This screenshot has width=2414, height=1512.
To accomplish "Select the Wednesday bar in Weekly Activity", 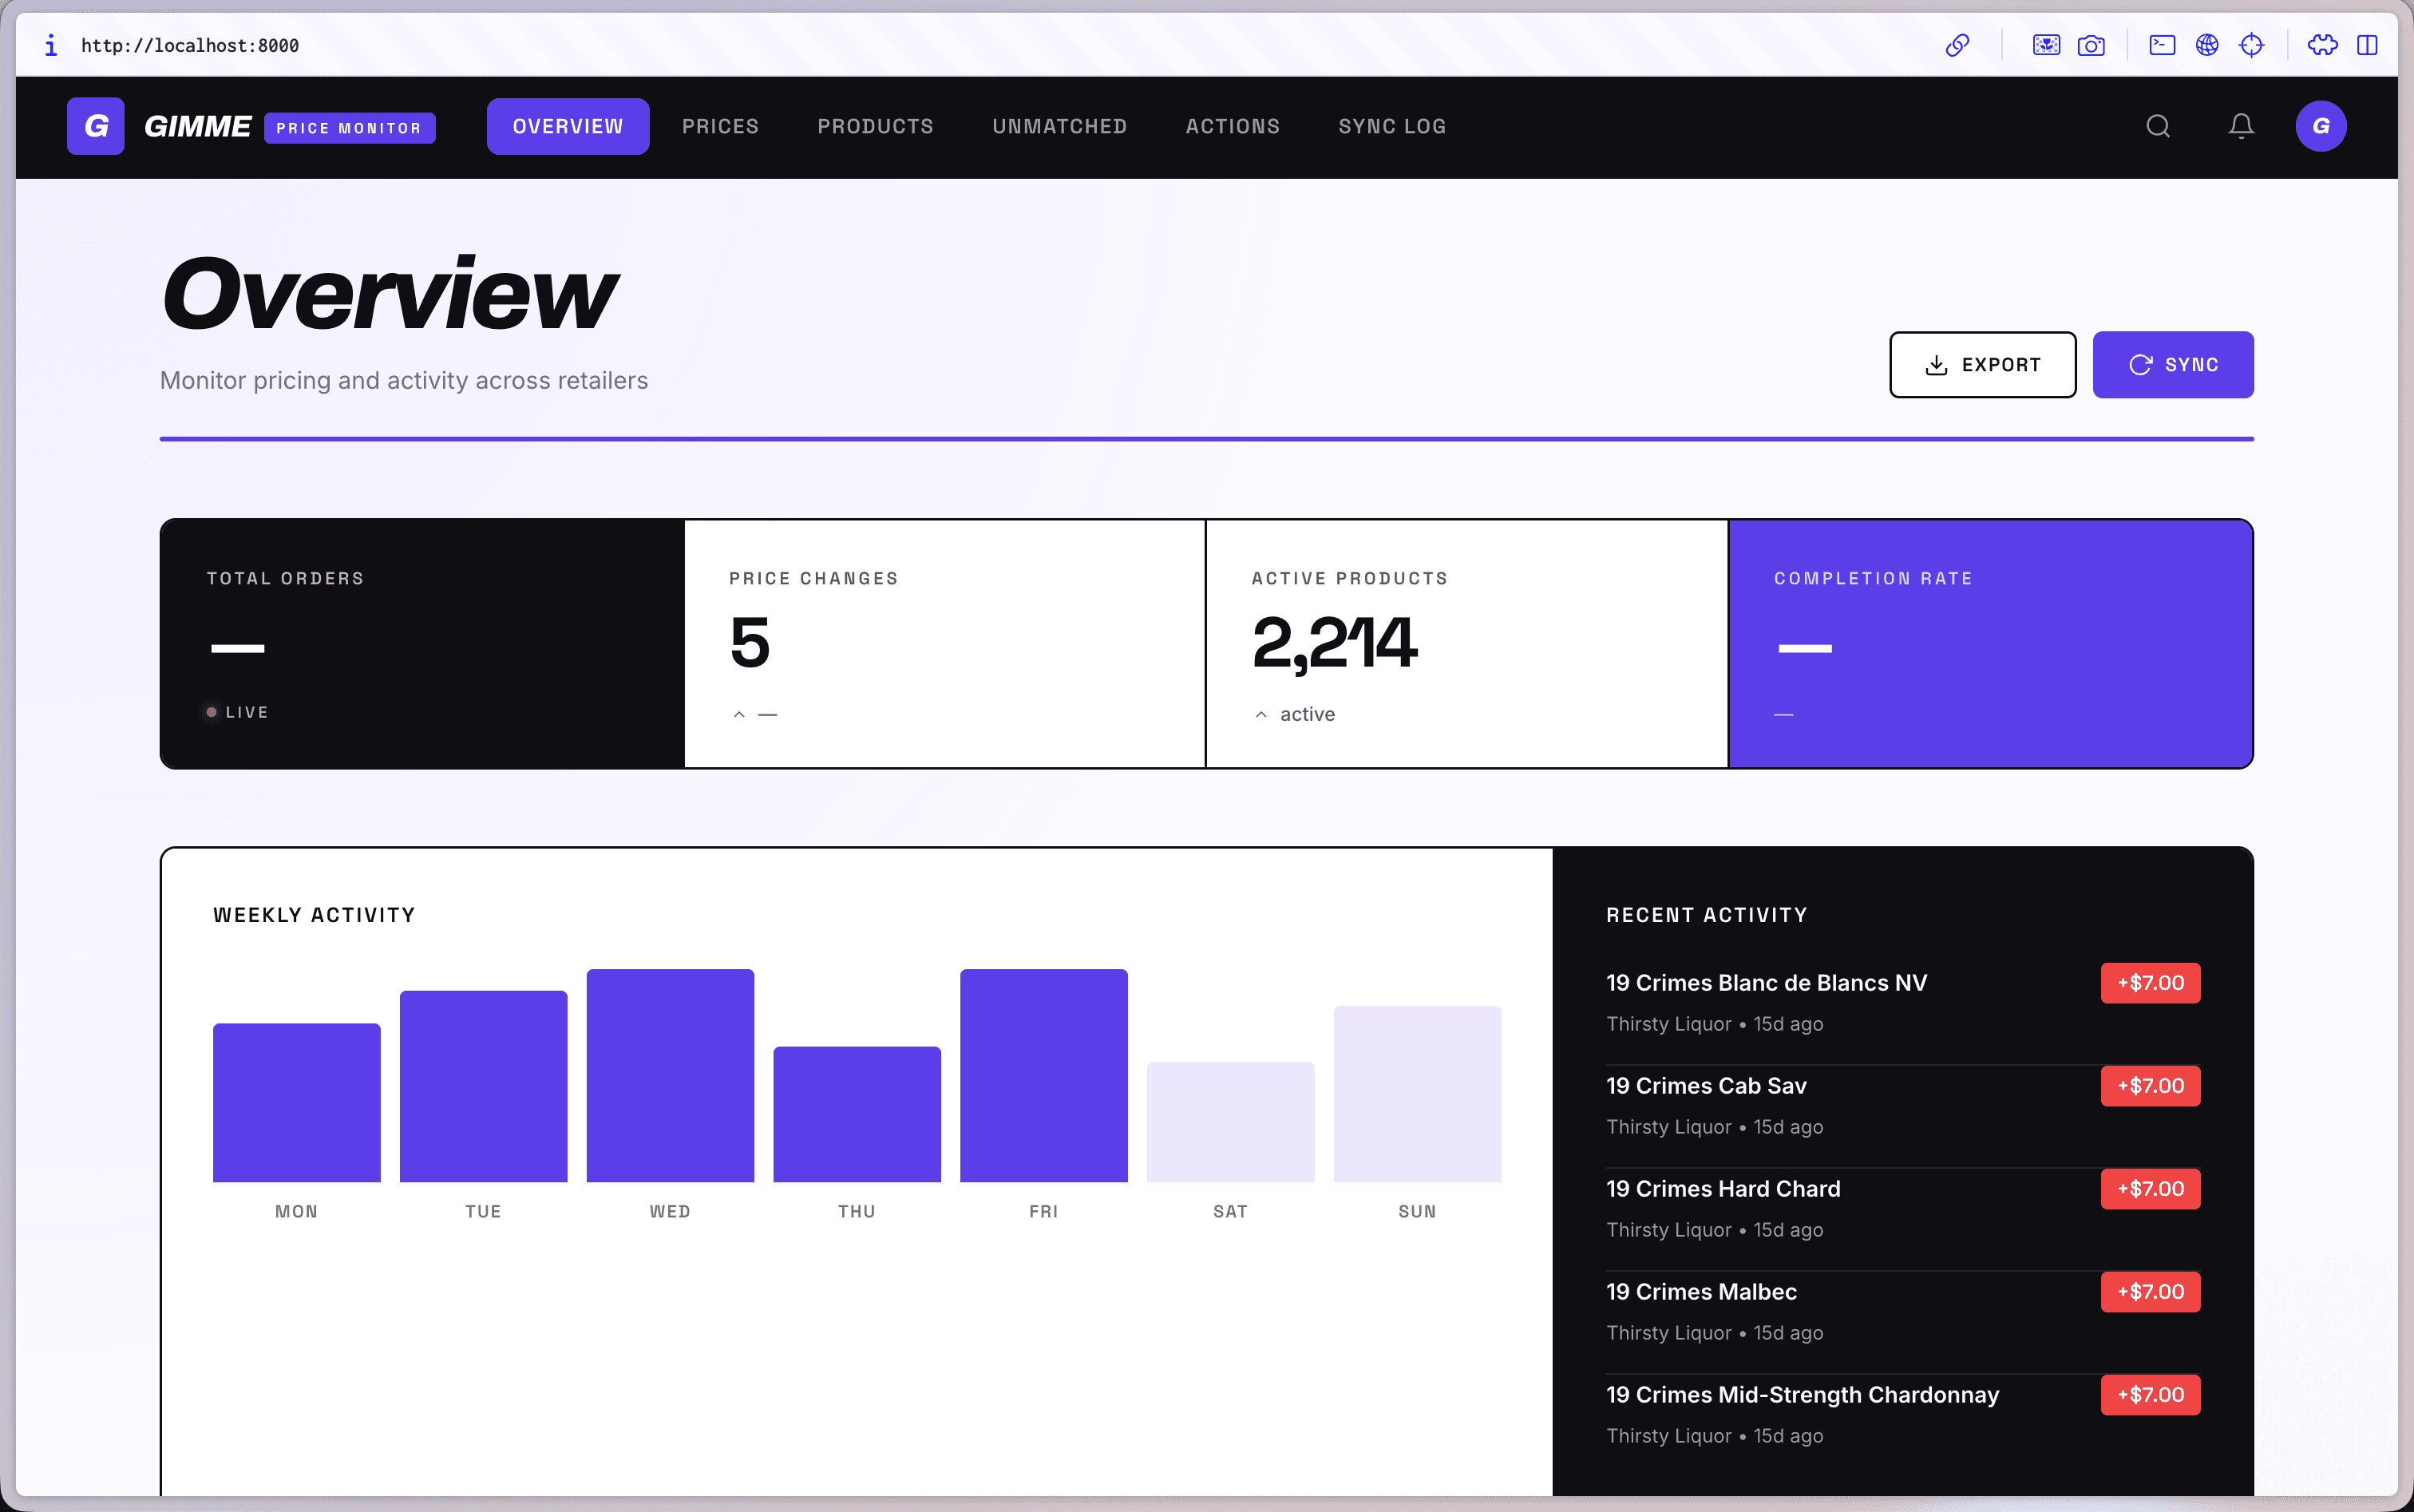I will pyautogui.click(x=670, y=1075).
